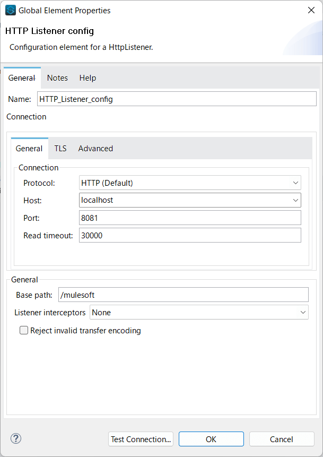
Task: Open the Host combo box list
Action: [295, 200]
